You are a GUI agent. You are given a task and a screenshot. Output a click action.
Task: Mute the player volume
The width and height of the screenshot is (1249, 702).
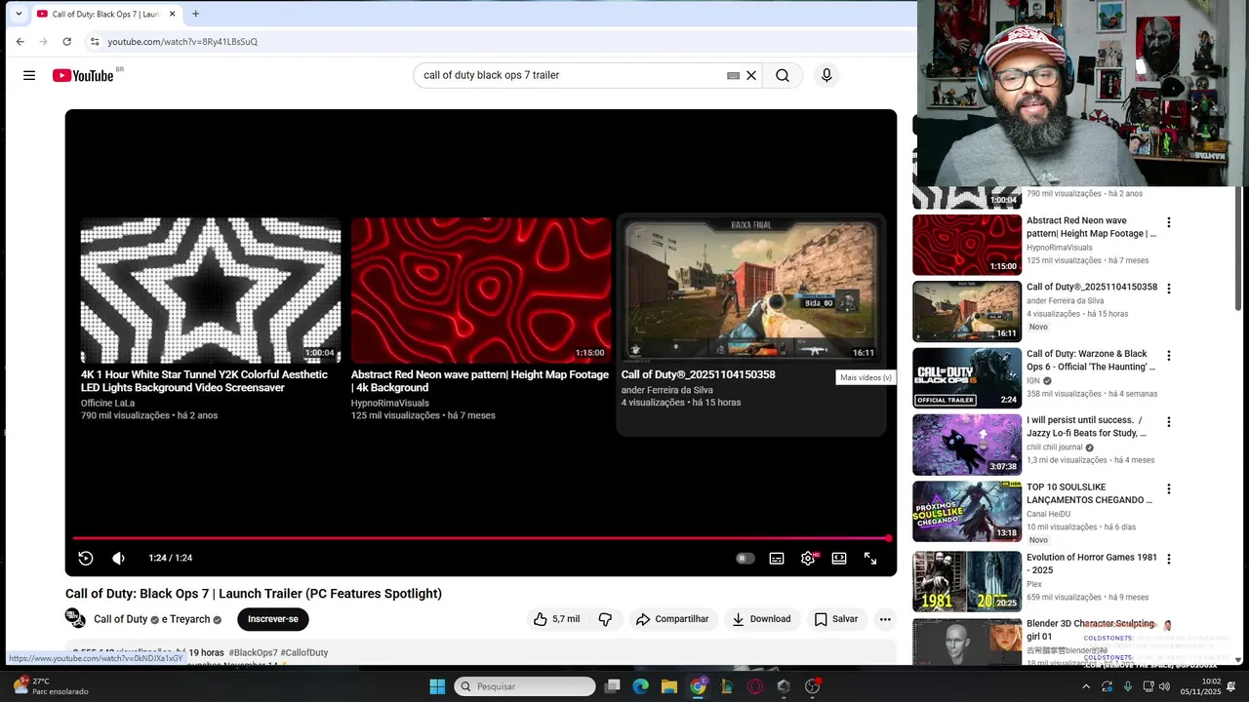[x=118, y=558]
